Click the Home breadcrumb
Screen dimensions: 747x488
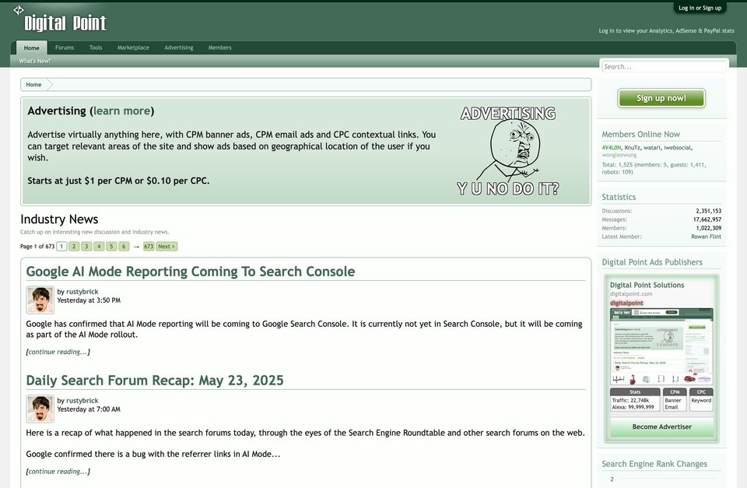[x=33, y=85]
